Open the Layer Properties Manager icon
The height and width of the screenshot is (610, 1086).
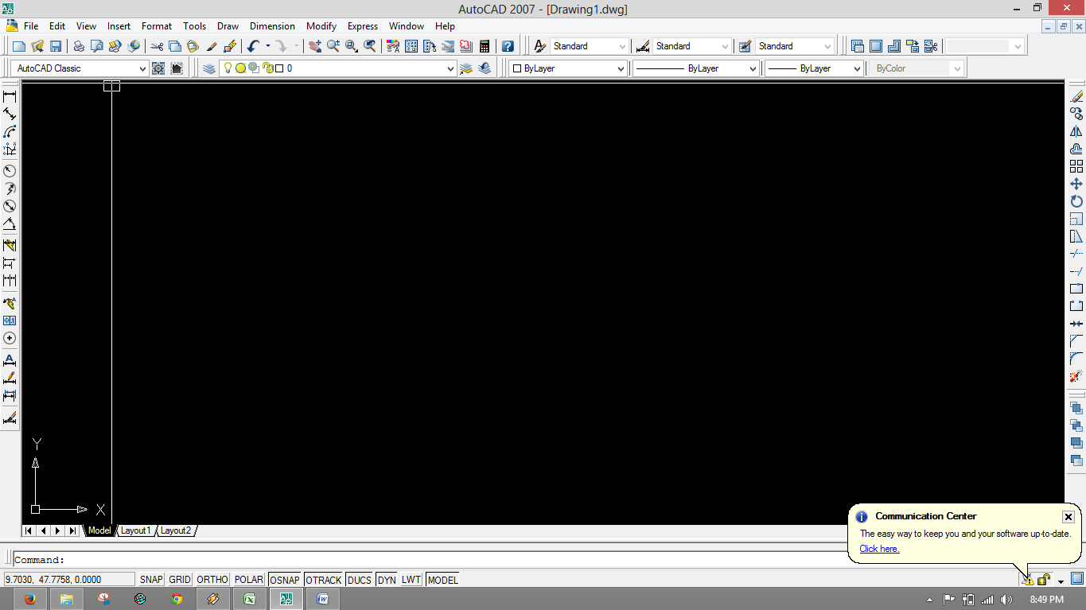coord(209,68)
